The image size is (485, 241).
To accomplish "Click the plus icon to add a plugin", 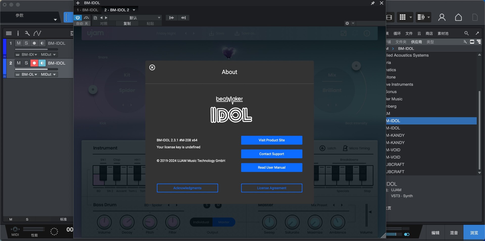I will [x=78, y=3].
